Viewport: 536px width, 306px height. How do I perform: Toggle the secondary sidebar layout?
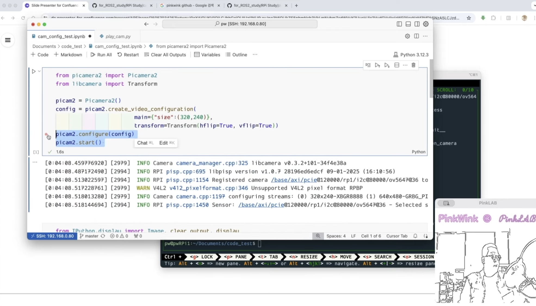[417, 24]
